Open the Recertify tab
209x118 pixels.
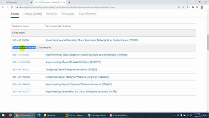[x=52, y=14]
